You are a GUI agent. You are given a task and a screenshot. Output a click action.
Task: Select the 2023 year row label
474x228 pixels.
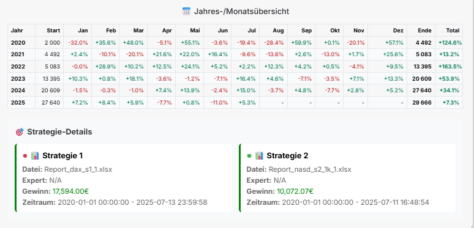click(18, 79)
